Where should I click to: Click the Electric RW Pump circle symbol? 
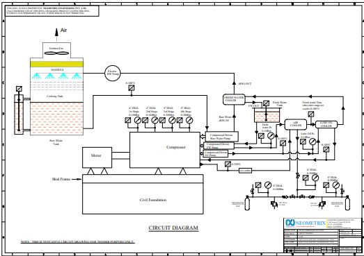(x=113, y=73)
